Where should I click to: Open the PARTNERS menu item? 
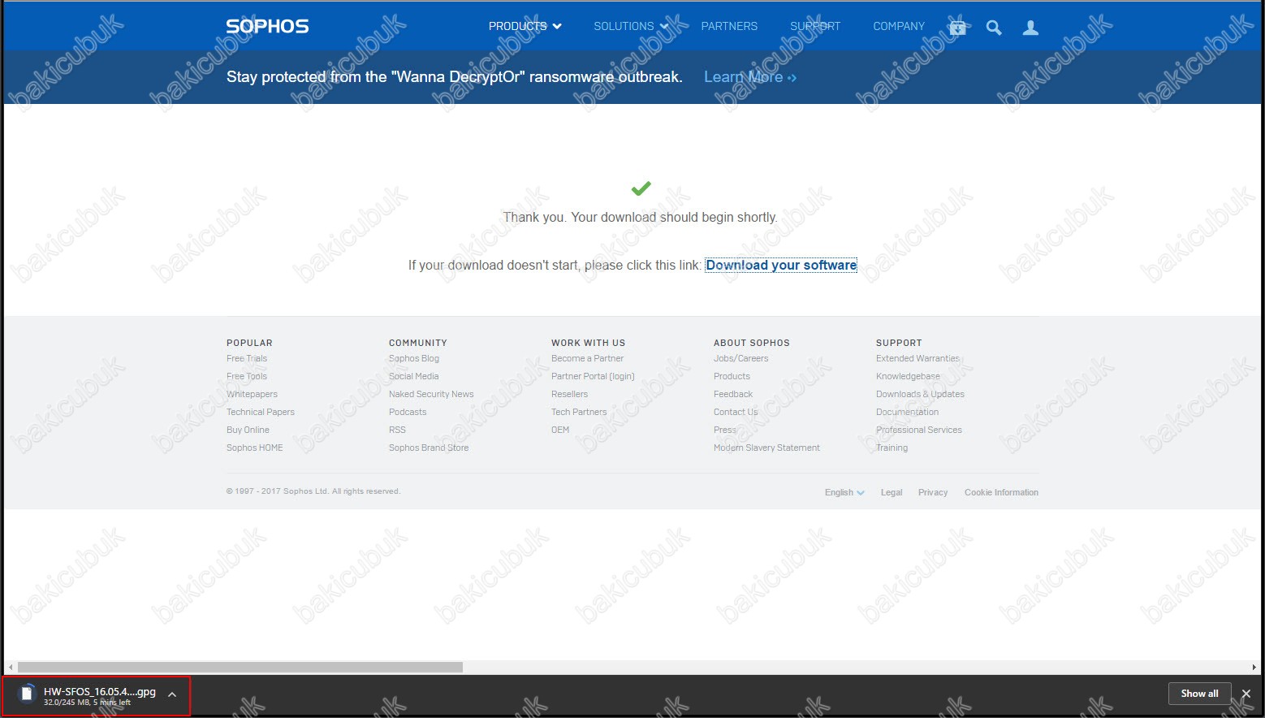pyautogui.click(x=729, y=26)
